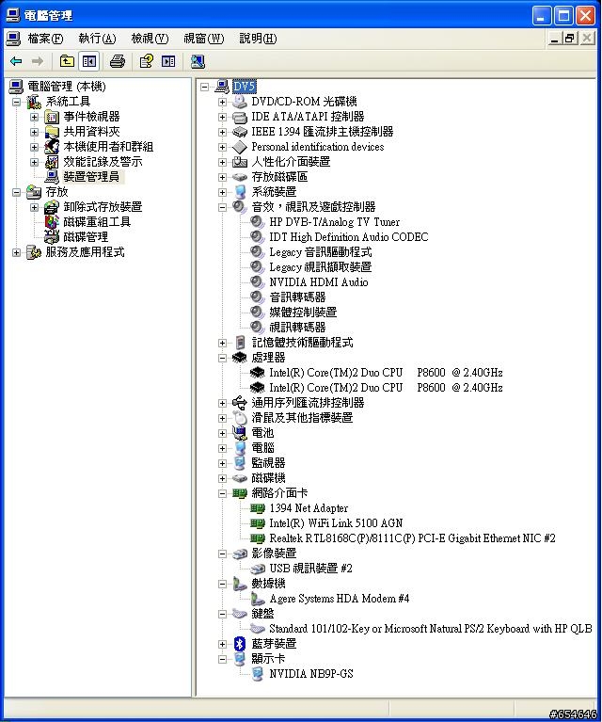Screen dimensions: 602x722
Task: Select Realtek RTL8168C PCI-E Gigabit Ethernet NIC #2
Action: [412, 538]
